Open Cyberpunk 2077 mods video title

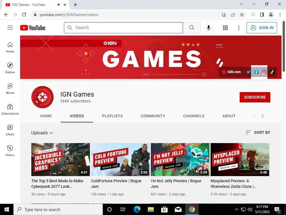click(x=57, y=184)
